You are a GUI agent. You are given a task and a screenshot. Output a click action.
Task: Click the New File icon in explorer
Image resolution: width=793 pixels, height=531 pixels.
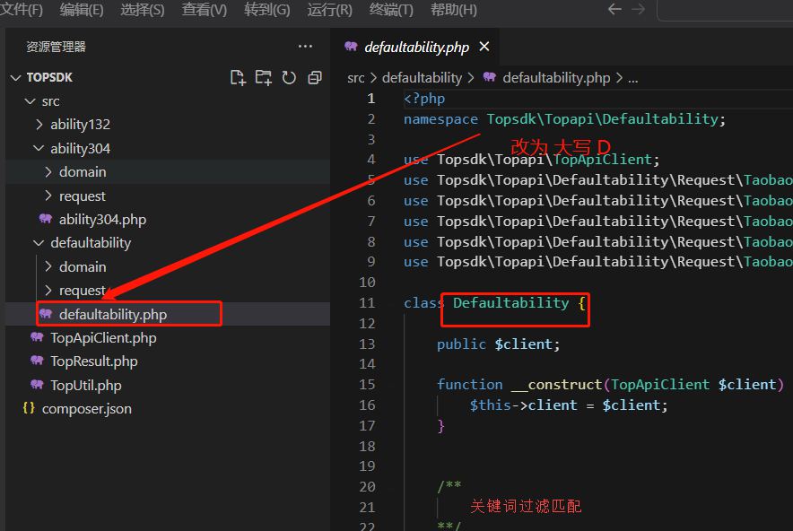click(x=238, y=77)
